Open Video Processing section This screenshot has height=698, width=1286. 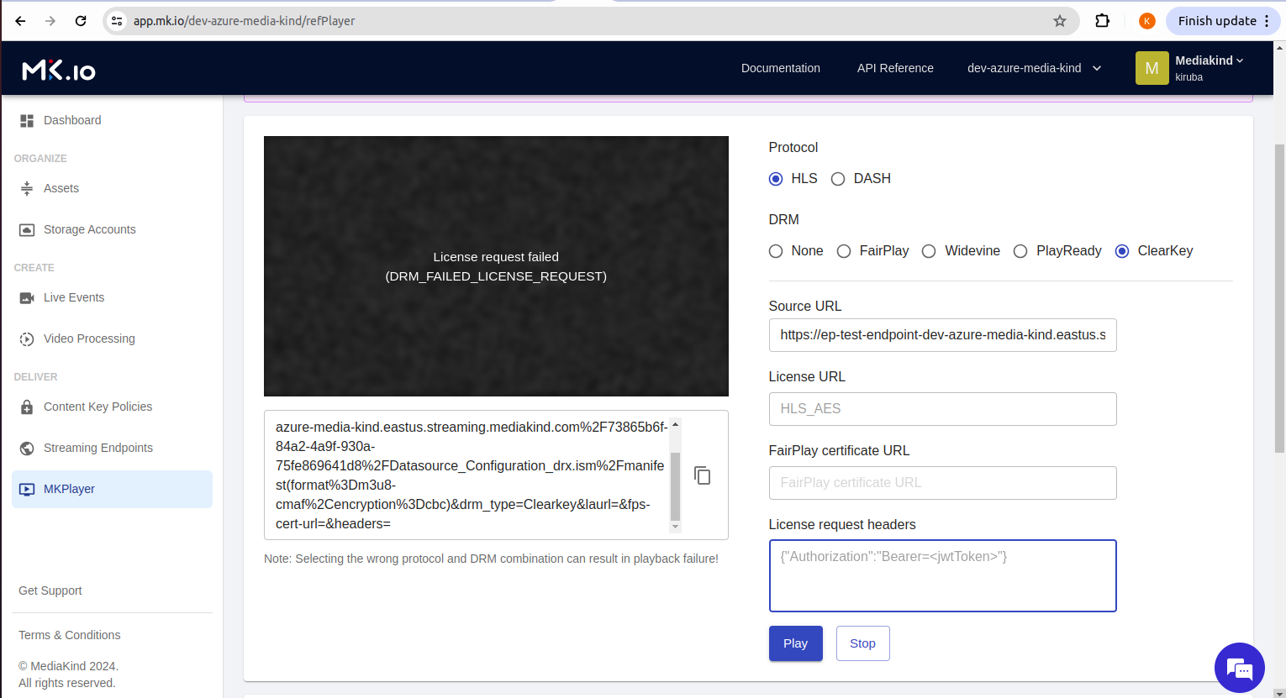pyautogui.click(x=89, y=339)
